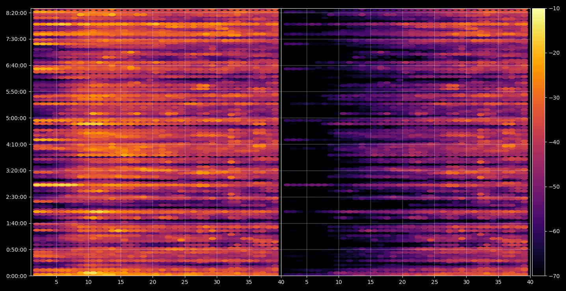Select the 6:40:00 time axis label
Screen dimensions: 566x291
[x=17, y=65]
